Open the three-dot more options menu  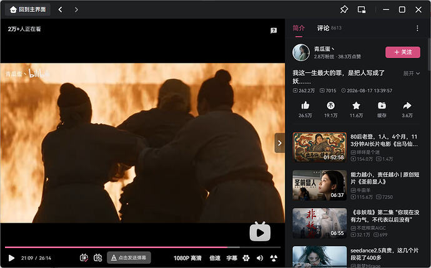click(x=417, y=28)
